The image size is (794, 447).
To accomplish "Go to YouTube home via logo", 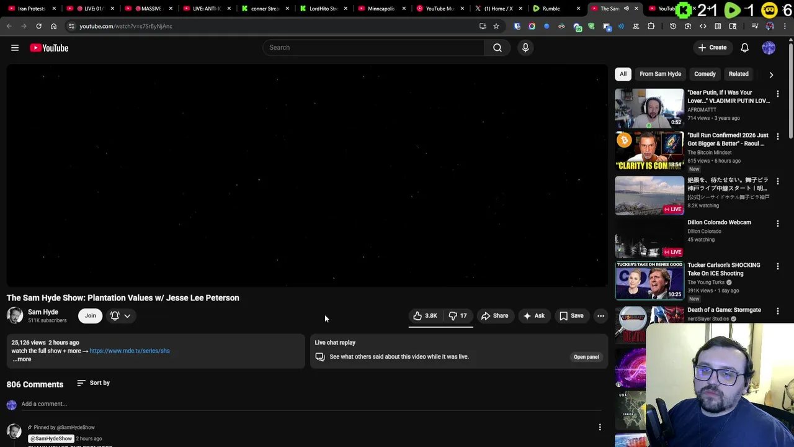I will 49,48.
